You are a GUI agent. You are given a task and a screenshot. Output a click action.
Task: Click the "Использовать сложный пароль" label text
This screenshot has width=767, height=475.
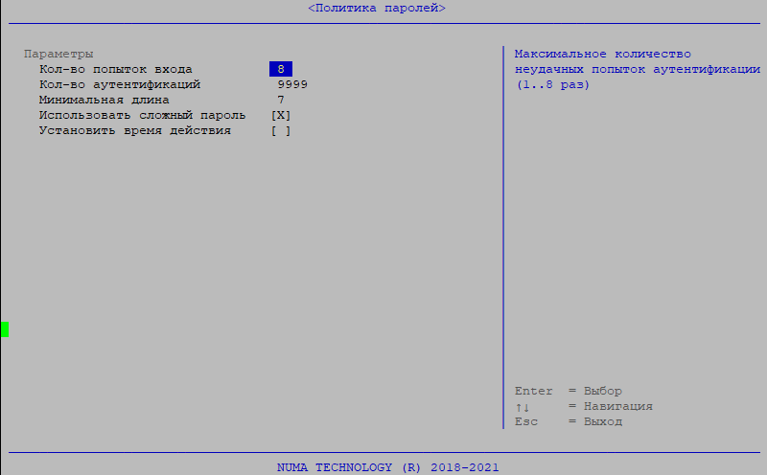point(142,115)
